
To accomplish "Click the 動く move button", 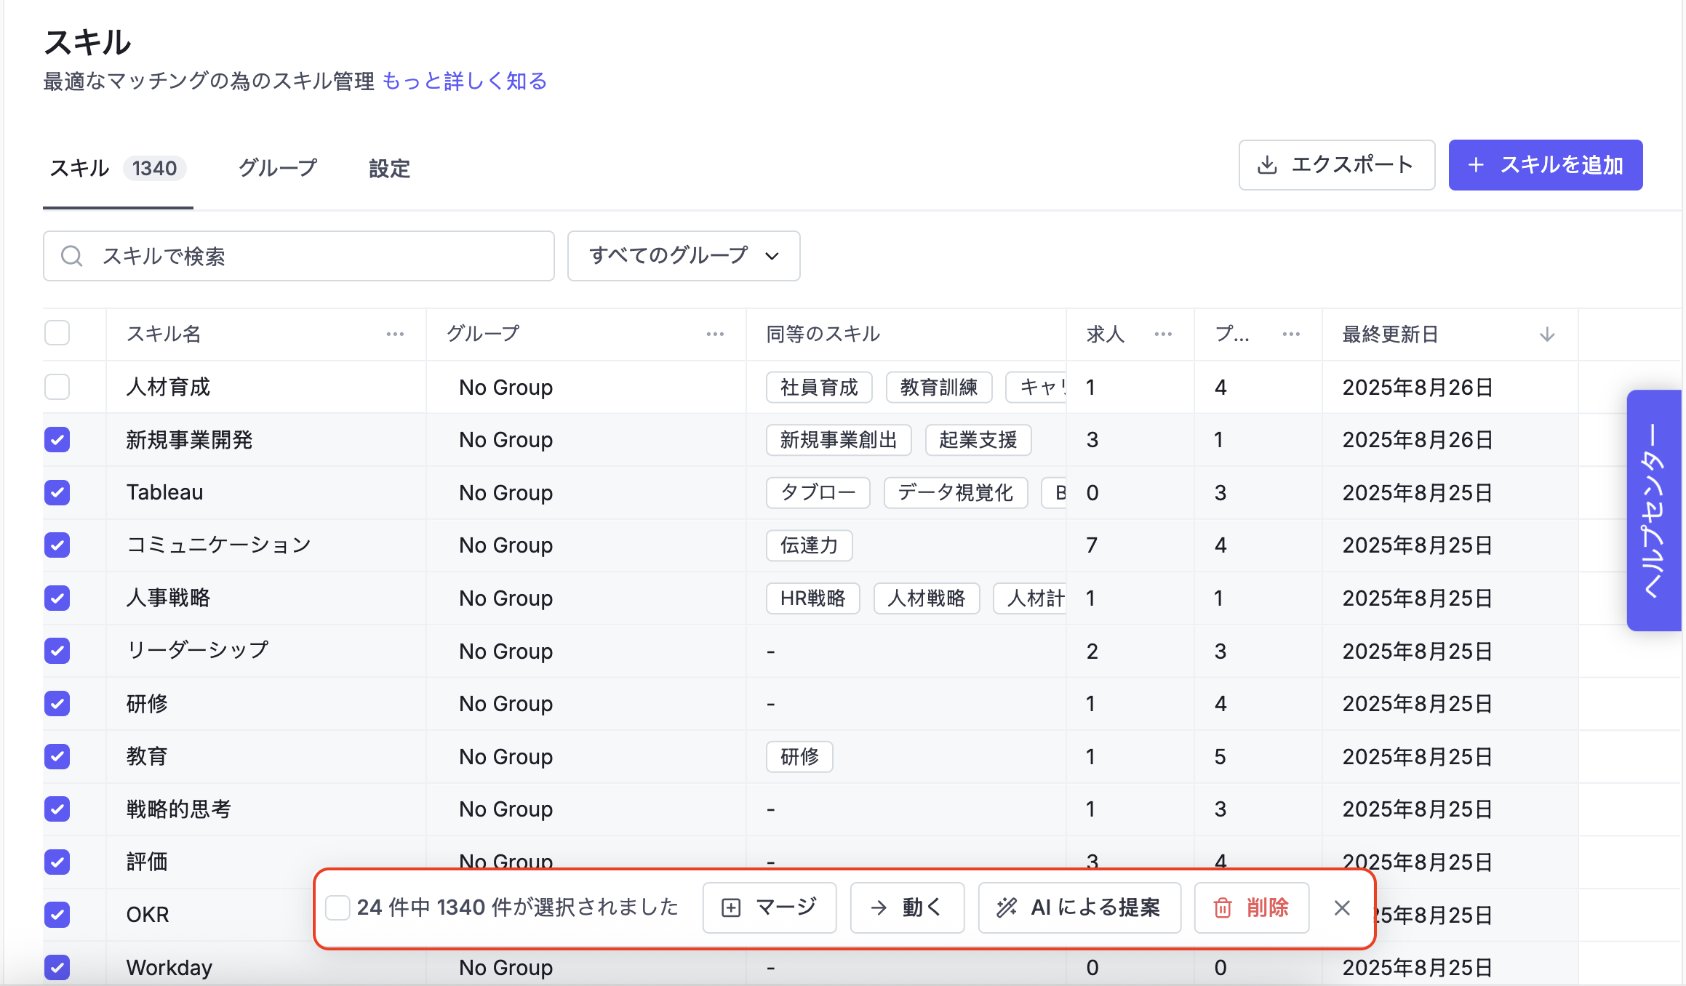I will (x=906, y=907).
